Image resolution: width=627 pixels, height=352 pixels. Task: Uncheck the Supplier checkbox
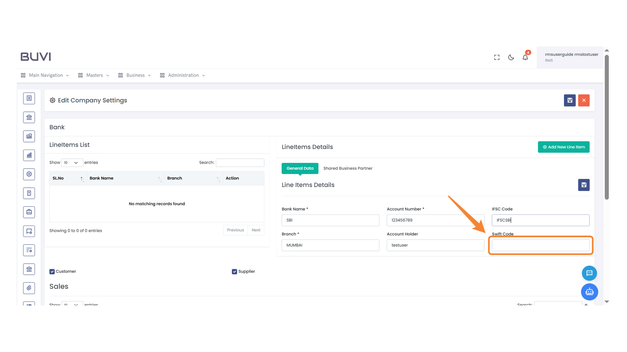coord(234,271)
